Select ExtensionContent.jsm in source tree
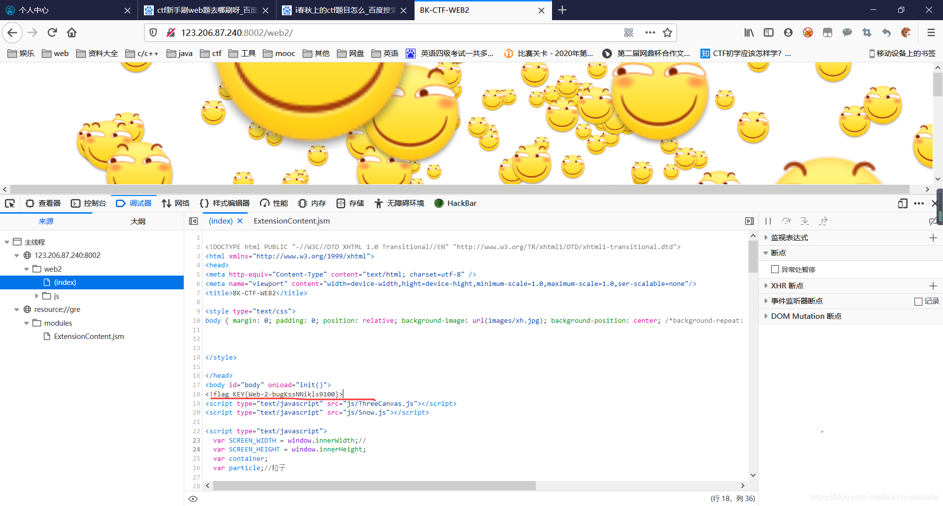943x506 pixels. 92,337
